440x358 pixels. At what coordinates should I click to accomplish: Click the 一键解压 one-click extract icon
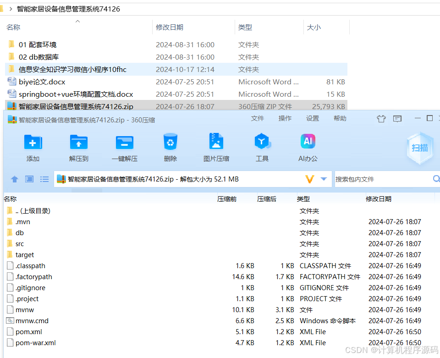[x=124, y=147]
